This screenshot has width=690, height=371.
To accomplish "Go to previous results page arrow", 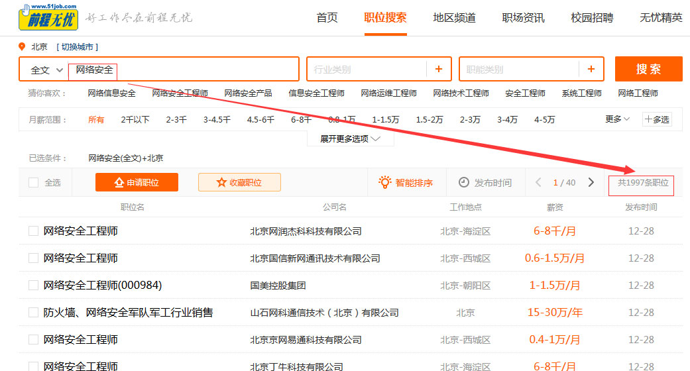I will point(538,182).
